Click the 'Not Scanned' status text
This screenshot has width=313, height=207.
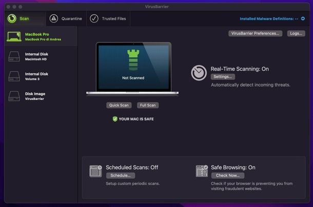point(133,78)
